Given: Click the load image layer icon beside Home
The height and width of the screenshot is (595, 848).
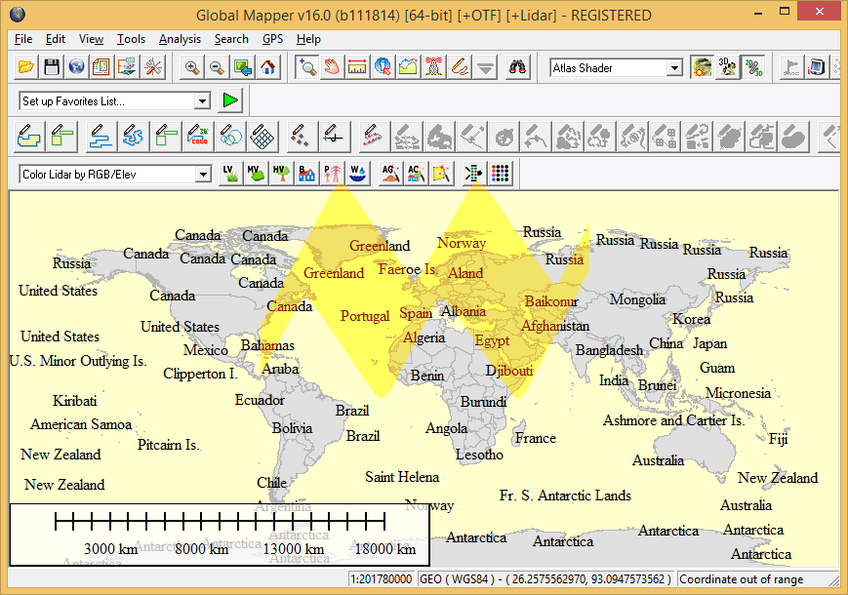Looking at the screenshot, I should coord(242,67).
